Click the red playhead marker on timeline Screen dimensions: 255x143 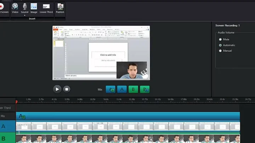(x=16, y=102)
